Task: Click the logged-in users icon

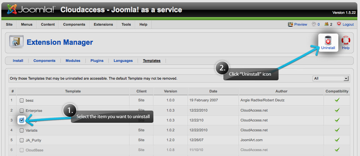Action: point(326,24)
